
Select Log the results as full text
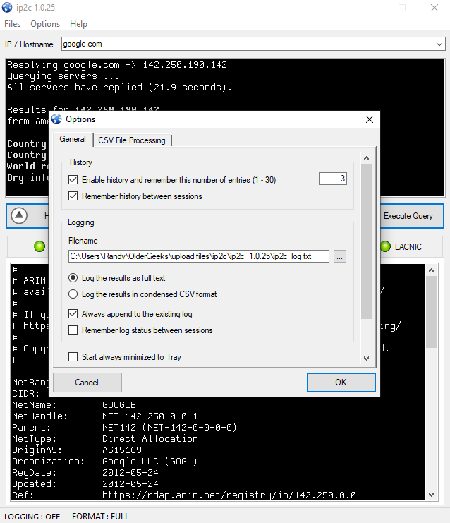click(x=73, y=278)
